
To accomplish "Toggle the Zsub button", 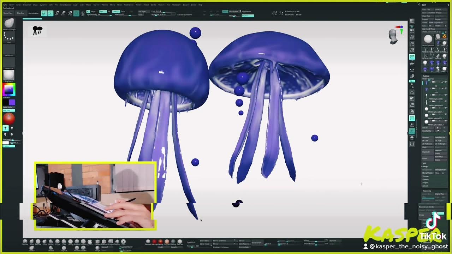I will pos(123,11).
